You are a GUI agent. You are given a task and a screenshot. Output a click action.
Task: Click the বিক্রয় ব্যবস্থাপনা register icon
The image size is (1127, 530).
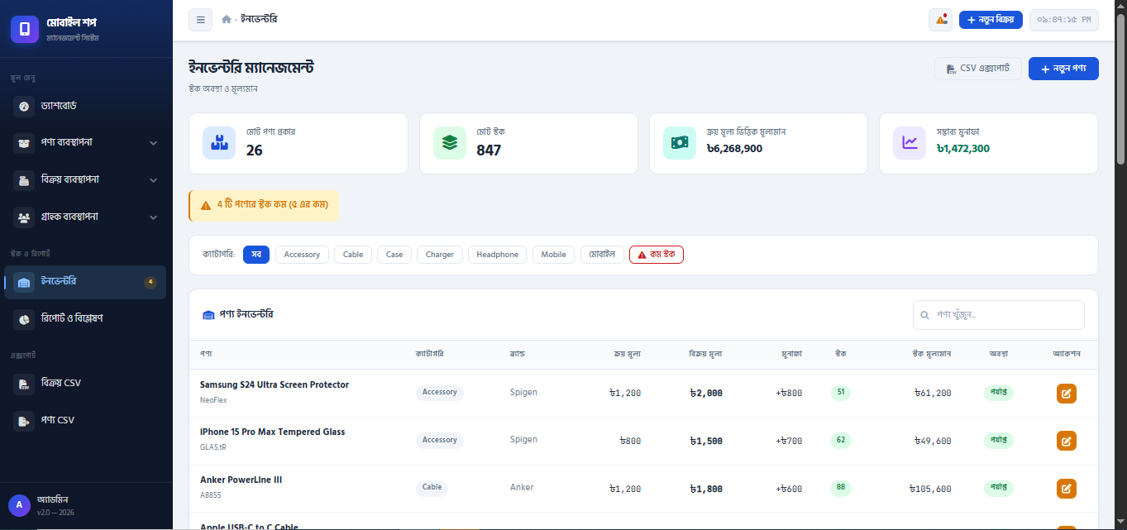coord(24,179)
